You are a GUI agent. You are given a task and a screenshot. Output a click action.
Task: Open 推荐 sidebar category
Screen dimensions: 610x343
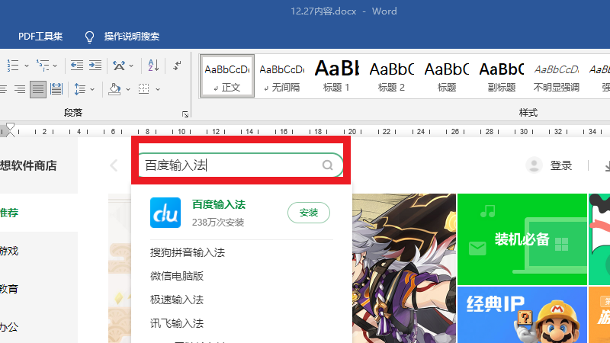pyautogui.click(x=9, y=213)
